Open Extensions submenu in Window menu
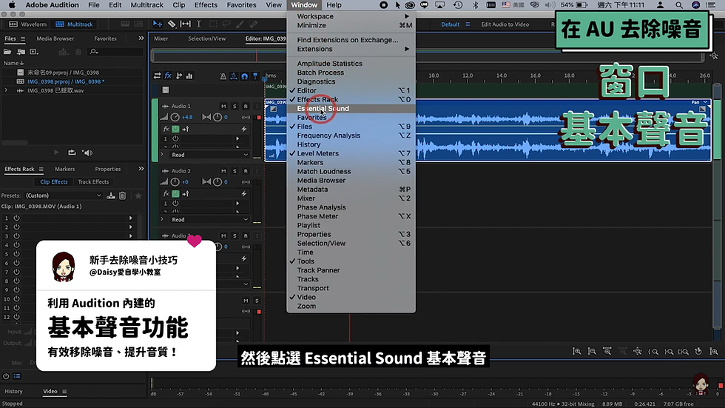The height and width of the screenshot is (408, 725). pyautogui.click(x=351, y=49)
